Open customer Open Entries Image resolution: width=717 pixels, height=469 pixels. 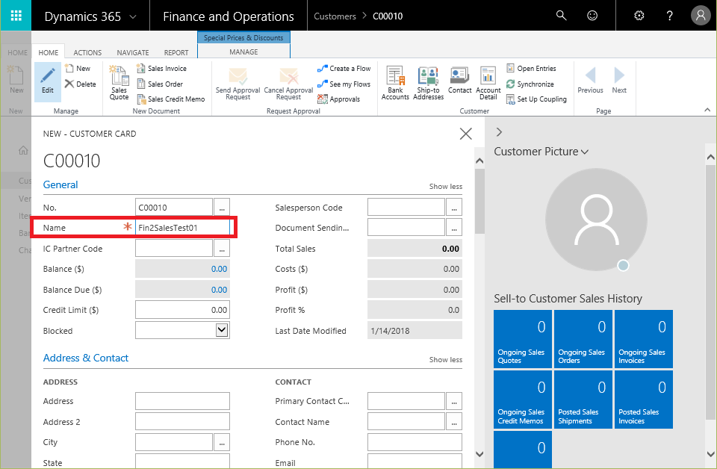[x=531, y=69]
